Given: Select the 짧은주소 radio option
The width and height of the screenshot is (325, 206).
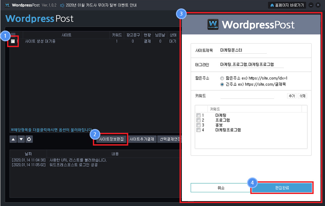Looking at the screenshot, I should 222,78.
